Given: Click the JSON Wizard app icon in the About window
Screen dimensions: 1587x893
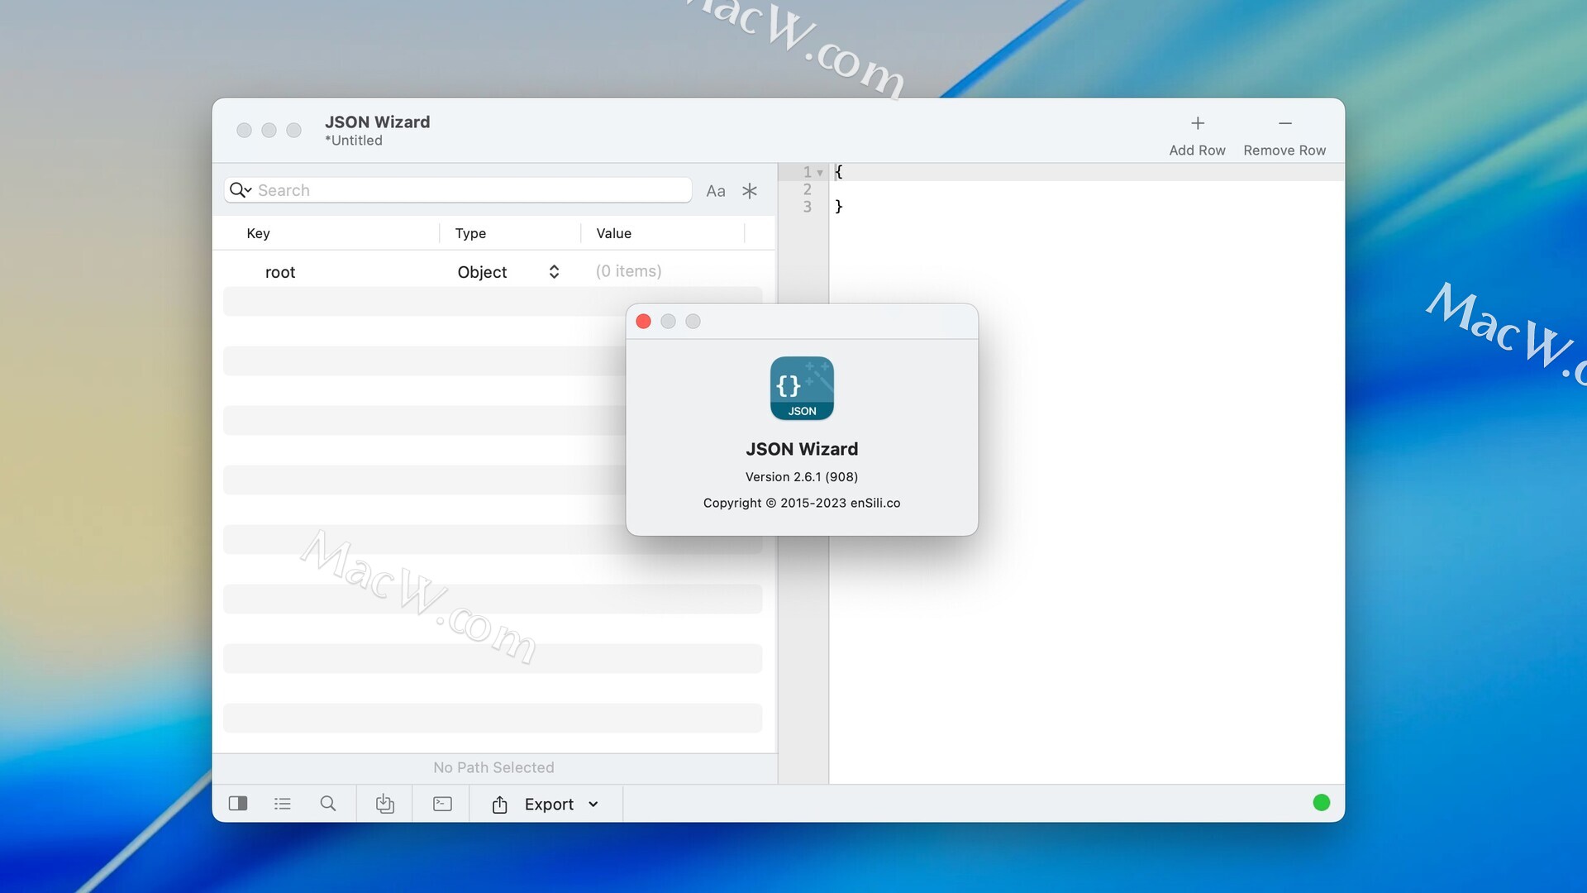Looking at the screenshot, I should 802,389.
